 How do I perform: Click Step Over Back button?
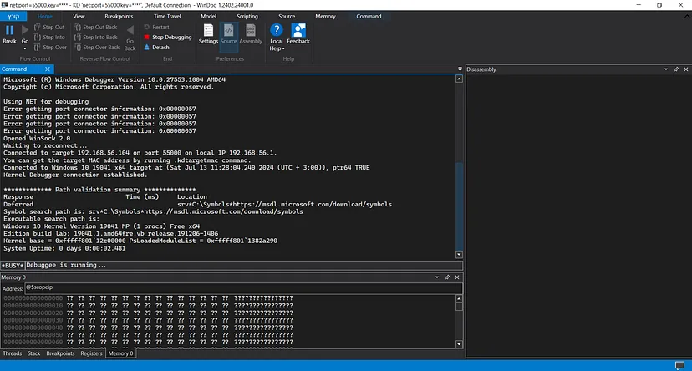coord(97,47)
